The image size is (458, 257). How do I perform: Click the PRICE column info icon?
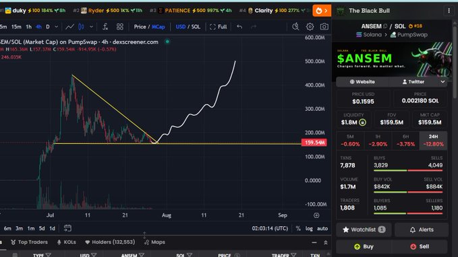(237, 255)
